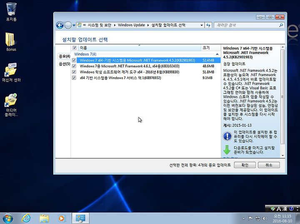Screen dimensions: 300x224
Task: Select the .NET Framework 4.6.1 update row
Action: (x=148, y=66)
